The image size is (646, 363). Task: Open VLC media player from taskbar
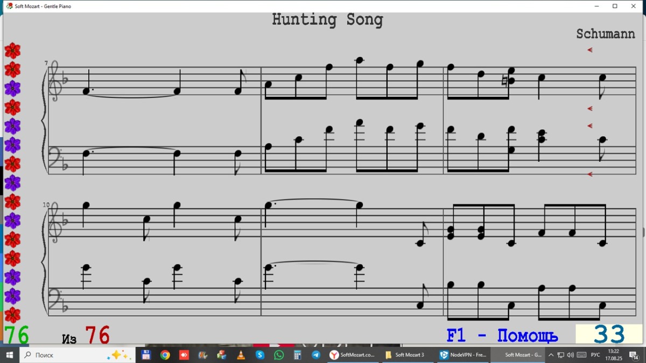click(x=241, y=355)
